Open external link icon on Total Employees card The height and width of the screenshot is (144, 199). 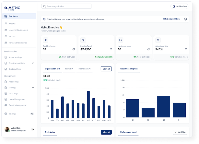[x=74, y=49]
